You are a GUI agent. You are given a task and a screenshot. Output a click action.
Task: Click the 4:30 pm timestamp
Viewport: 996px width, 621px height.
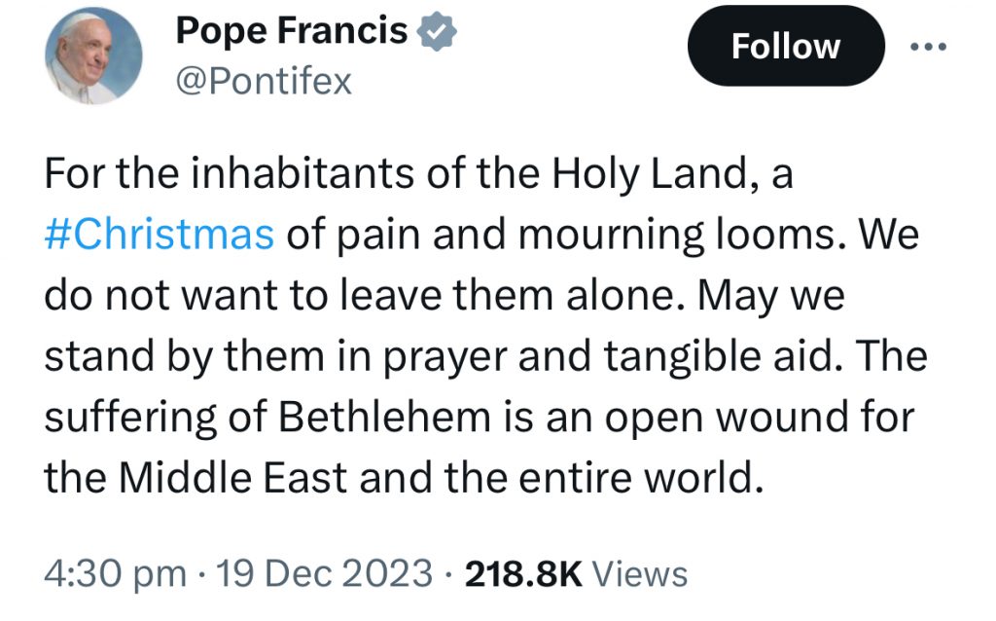tap(115, 574)
